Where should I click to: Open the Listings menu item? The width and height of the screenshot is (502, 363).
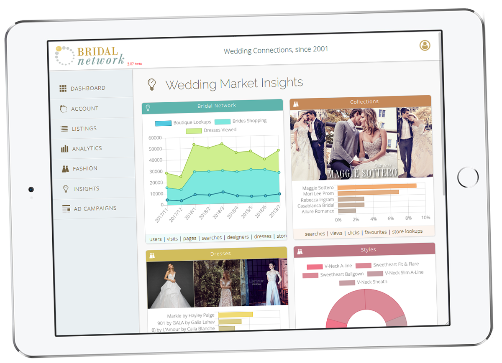pos(84,129)
